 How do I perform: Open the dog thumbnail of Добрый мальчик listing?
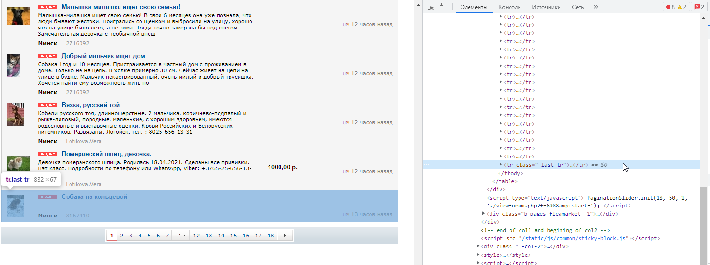coord(13,65)
